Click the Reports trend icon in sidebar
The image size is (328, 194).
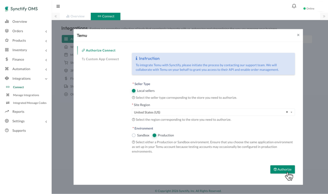pyautogui.click(x=7, y=111)
